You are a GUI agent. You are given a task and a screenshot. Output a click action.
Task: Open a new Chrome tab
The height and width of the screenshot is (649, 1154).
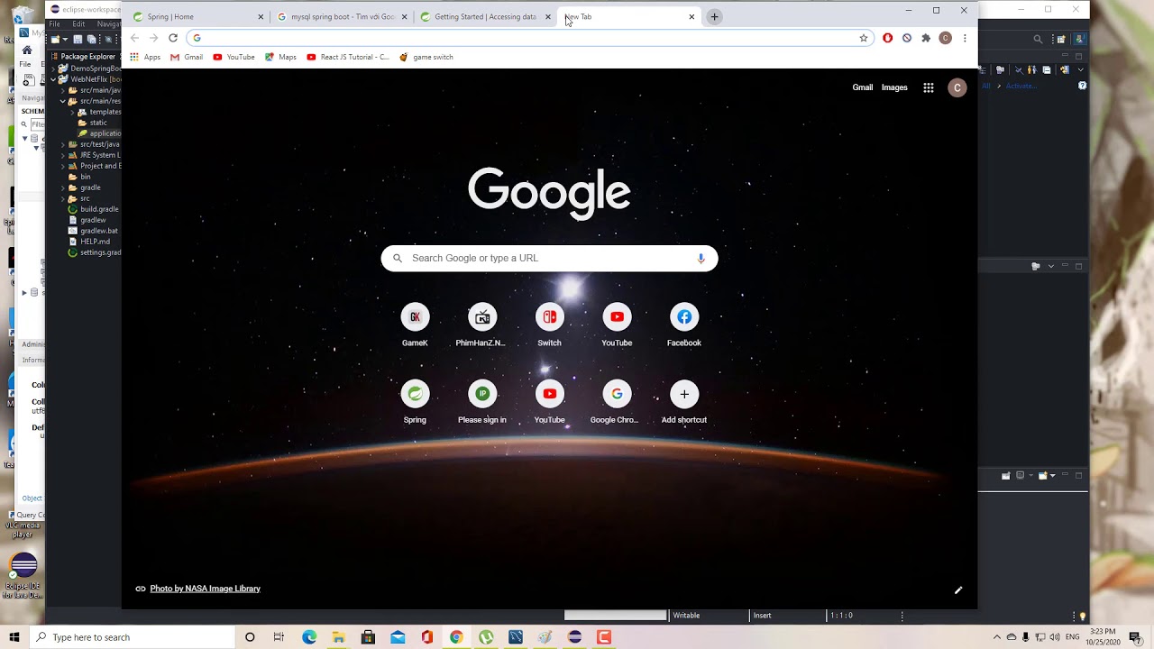(714, 16)
